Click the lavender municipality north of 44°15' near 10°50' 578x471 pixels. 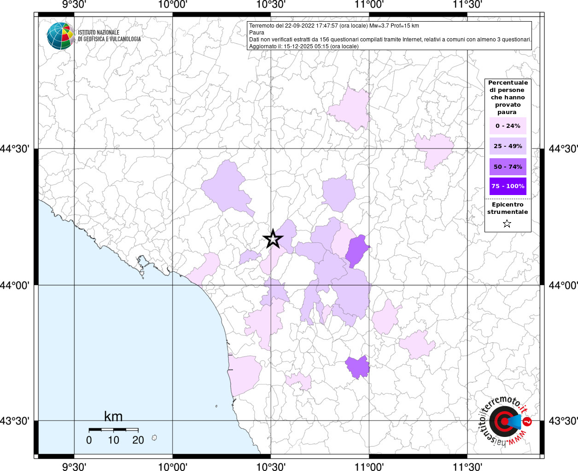[339, 193]
